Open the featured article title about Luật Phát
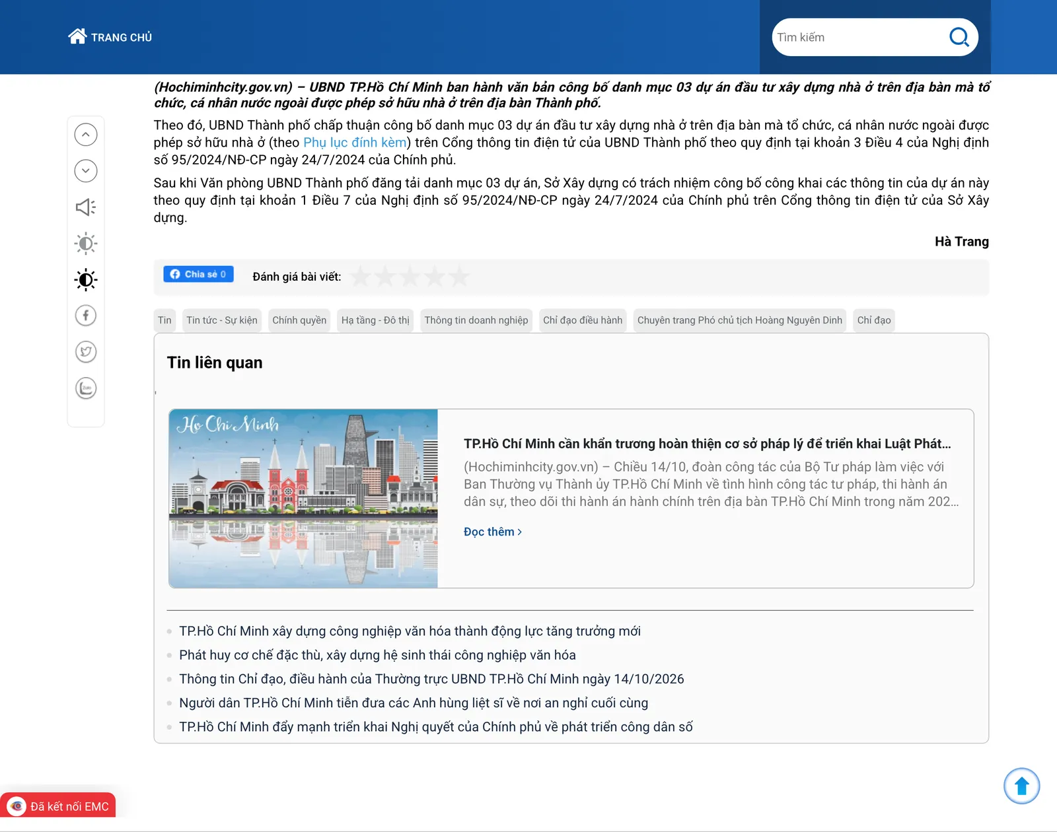Image resolution: width=1057 pixels, height=832 pixels. (x=708, y=444)
